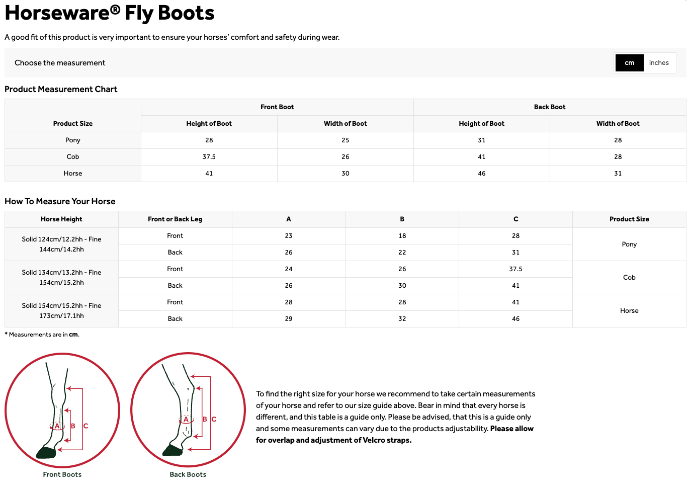Select the 'Solid 154cm/15.2hh' horse height cell

[x=61, y=311]
